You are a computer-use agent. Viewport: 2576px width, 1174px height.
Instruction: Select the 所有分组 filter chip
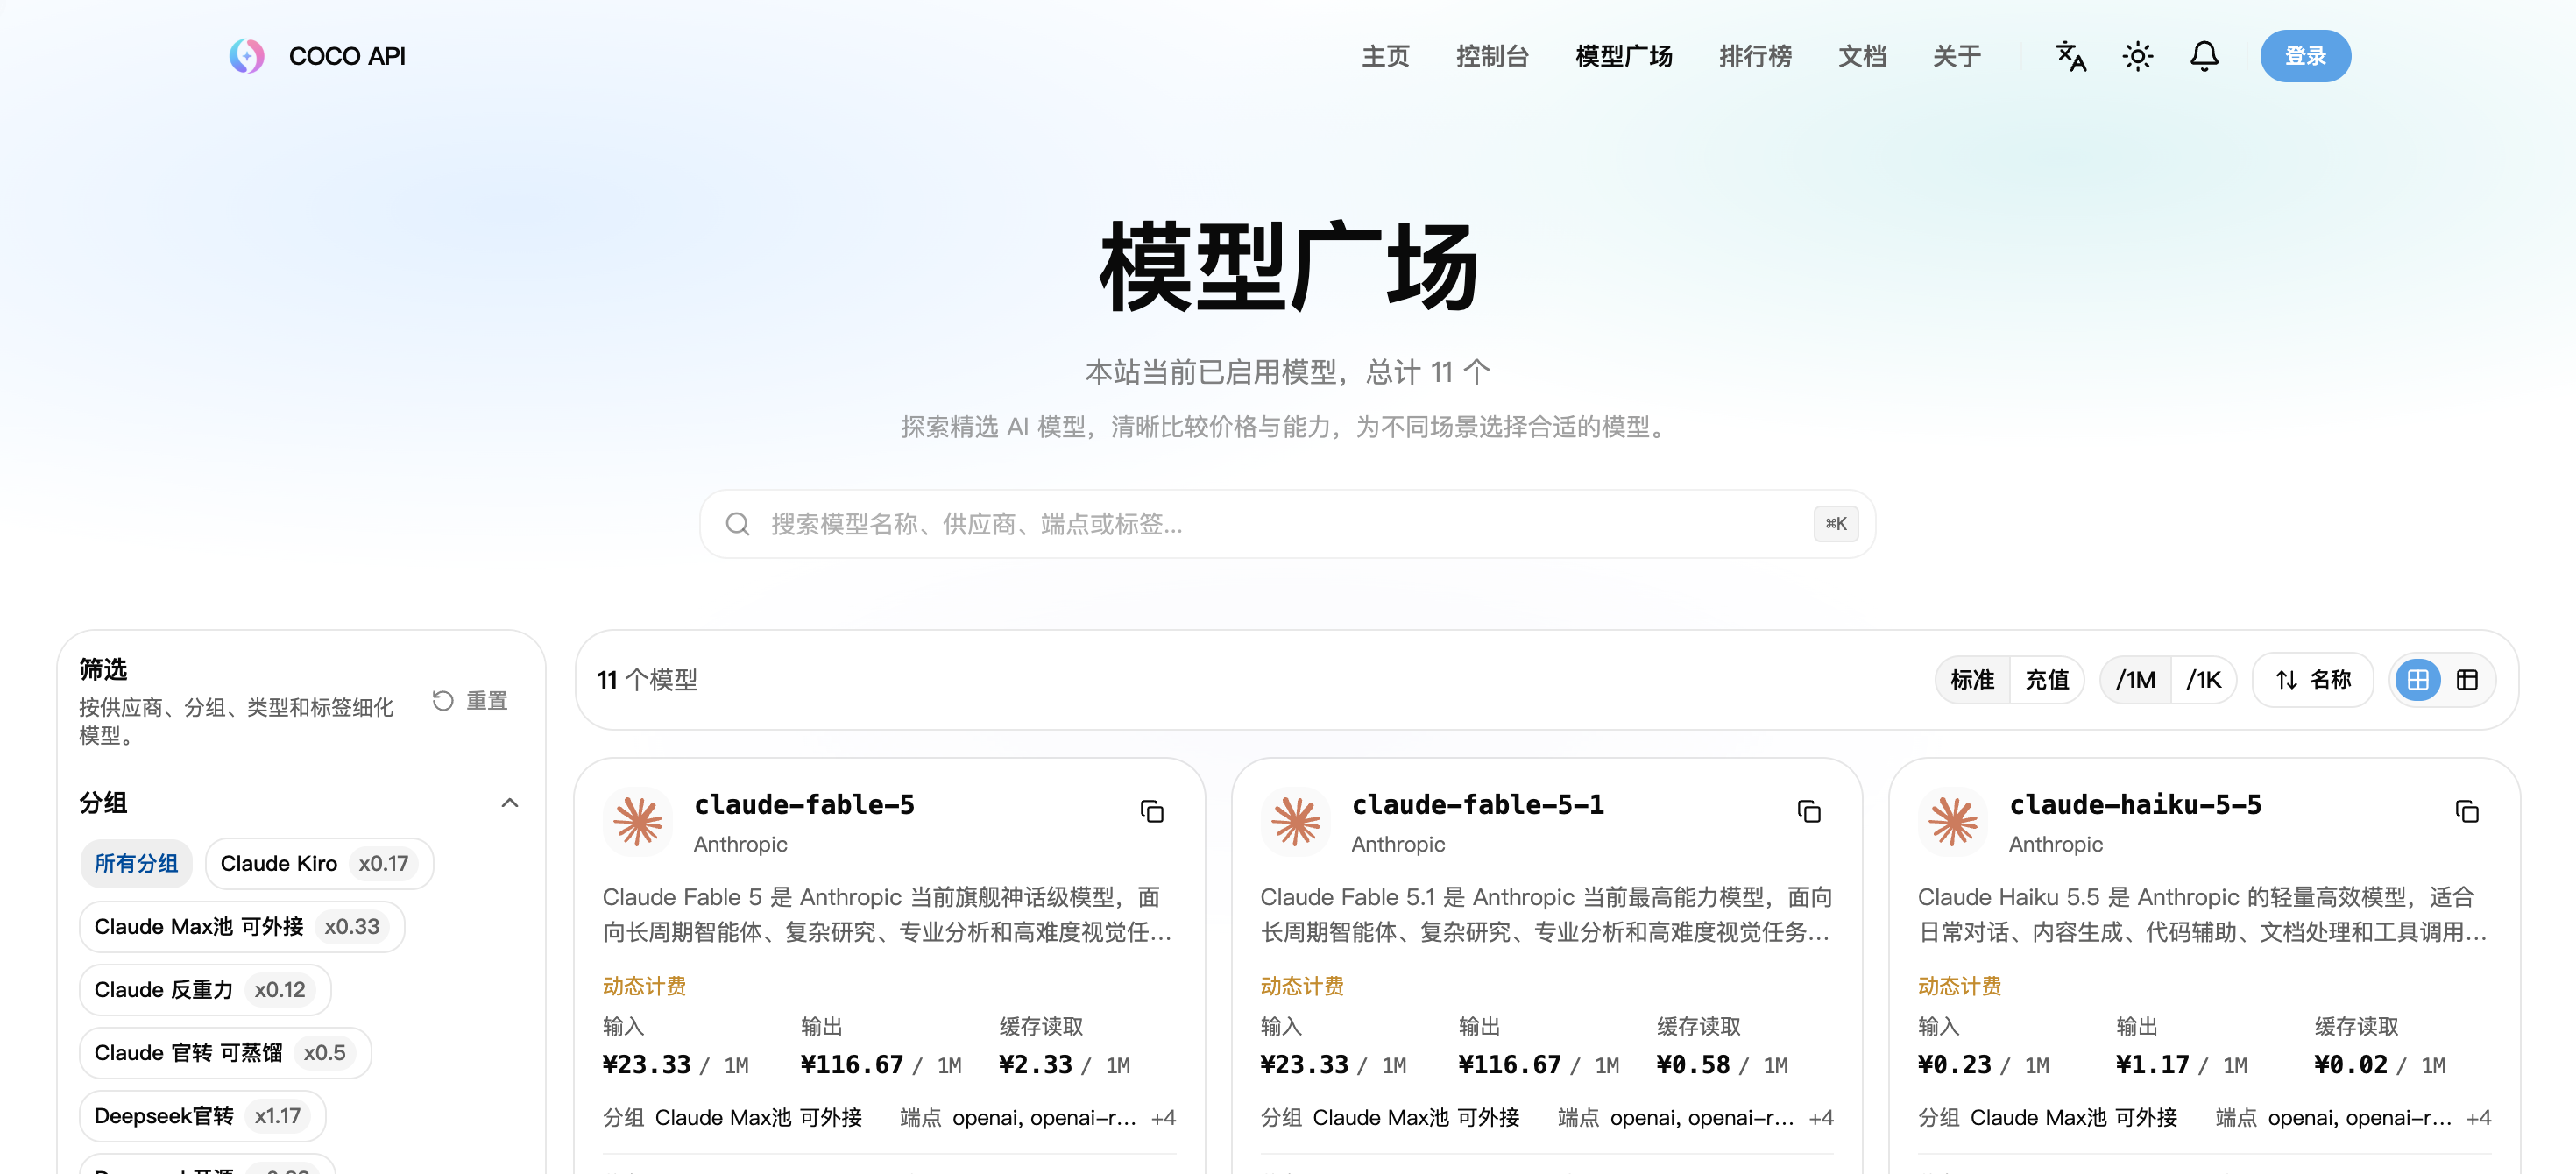click(136, 863)
